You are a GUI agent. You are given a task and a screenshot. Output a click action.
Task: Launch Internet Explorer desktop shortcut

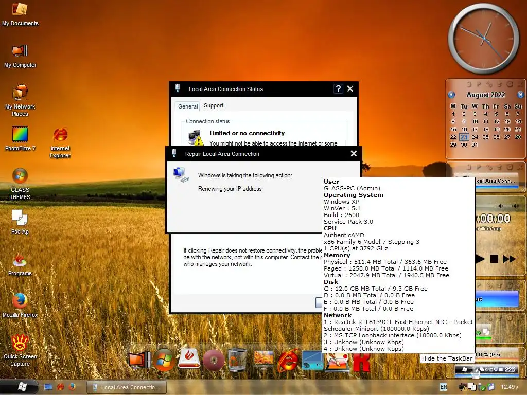tap(60, 142)
